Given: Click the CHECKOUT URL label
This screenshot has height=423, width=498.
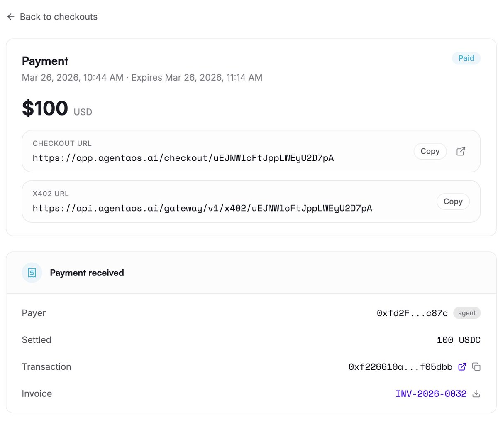Looking at the screenshot, I should [x=62, y=143].
